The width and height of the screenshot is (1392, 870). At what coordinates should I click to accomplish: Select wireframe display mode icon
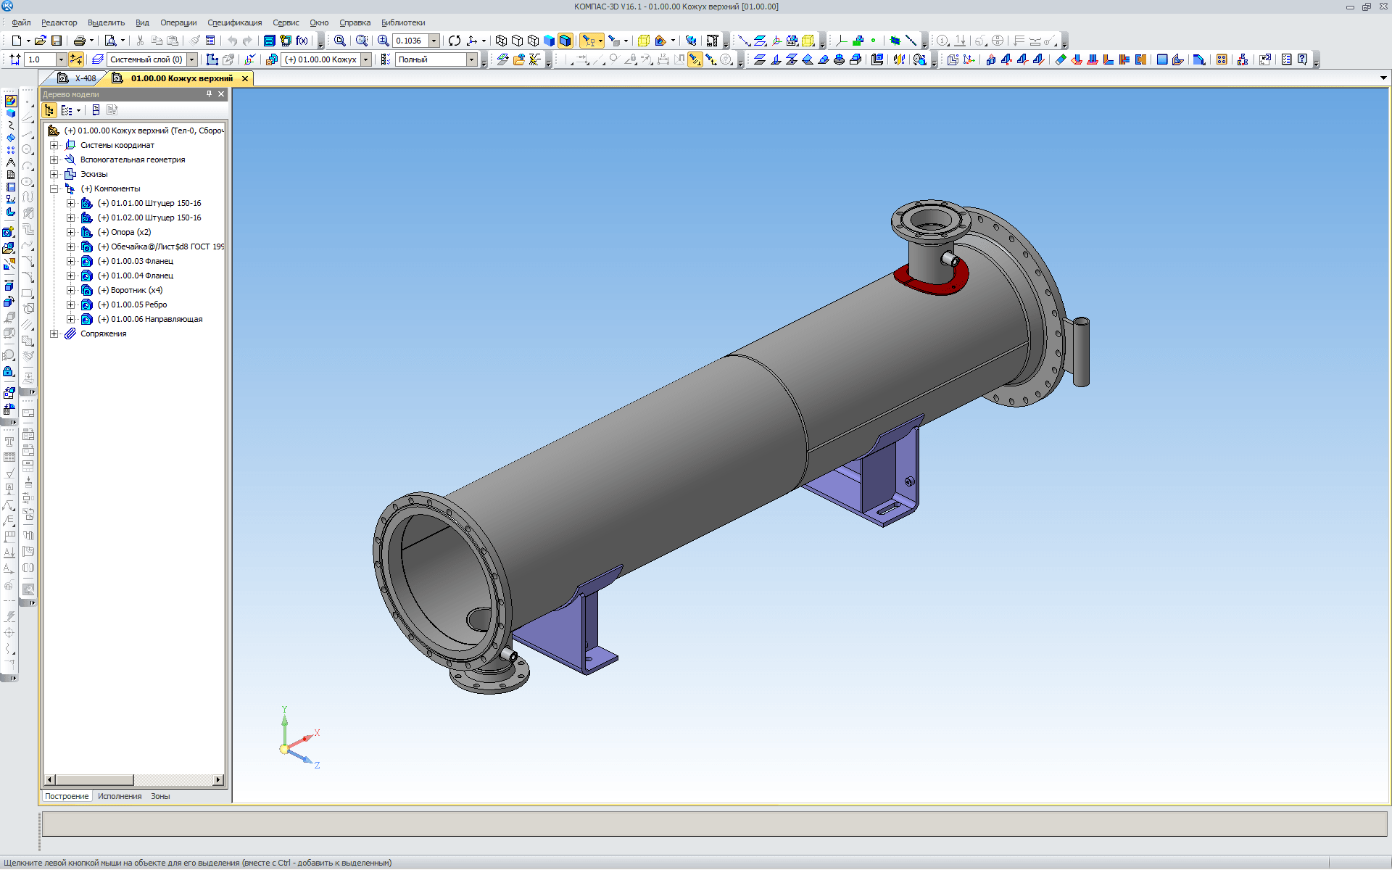pyautogui.click(x=501, y=41)
